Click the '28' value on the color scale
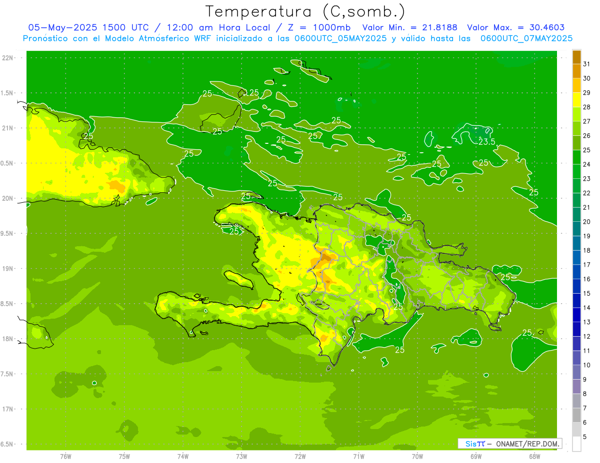600x463 pixels. [587, 107]
